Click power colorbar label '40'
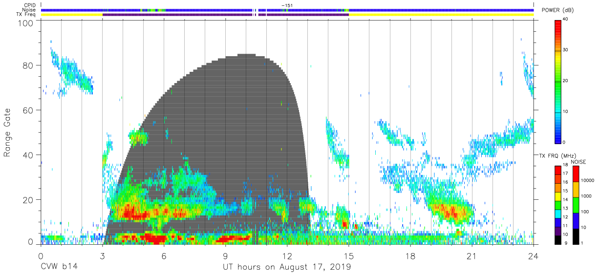Screen dimensions: 600x277 pos(566,20)
